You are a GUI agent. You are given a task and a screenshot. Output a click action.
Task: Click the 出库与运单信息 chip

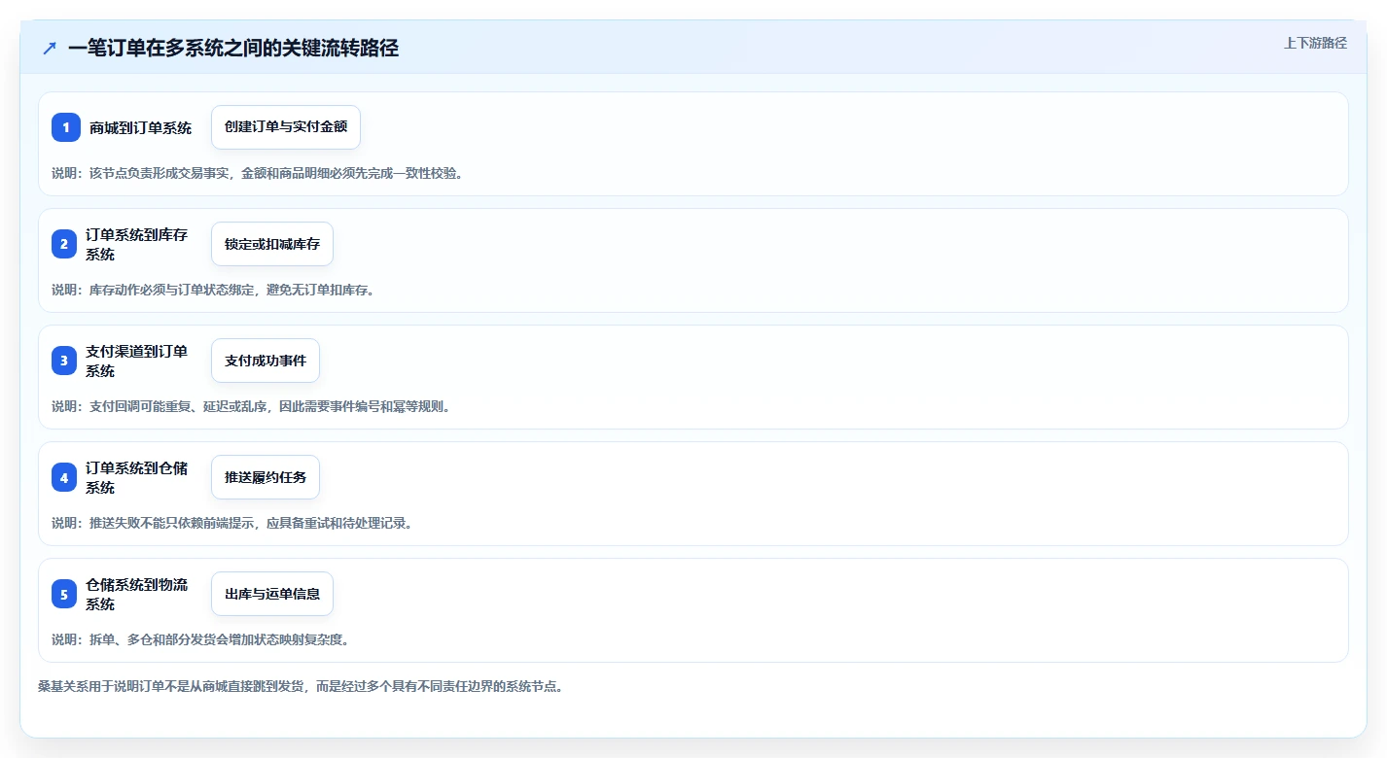(x=272, y=594)
